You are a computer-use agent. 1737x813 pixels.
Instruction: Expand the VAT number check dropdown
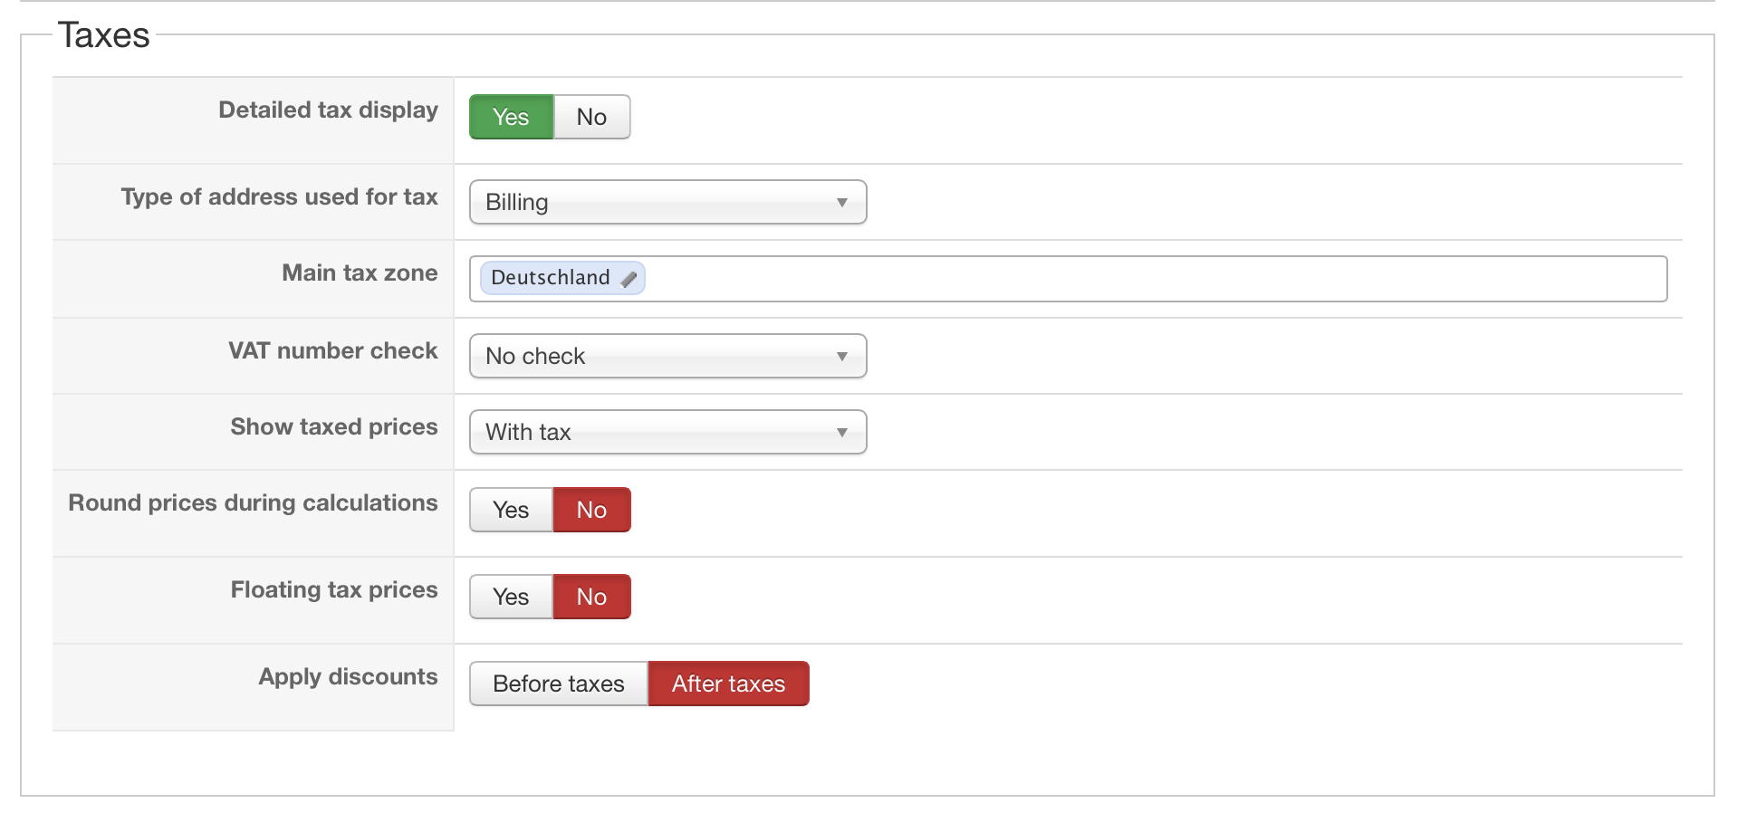tap(667, 356)
